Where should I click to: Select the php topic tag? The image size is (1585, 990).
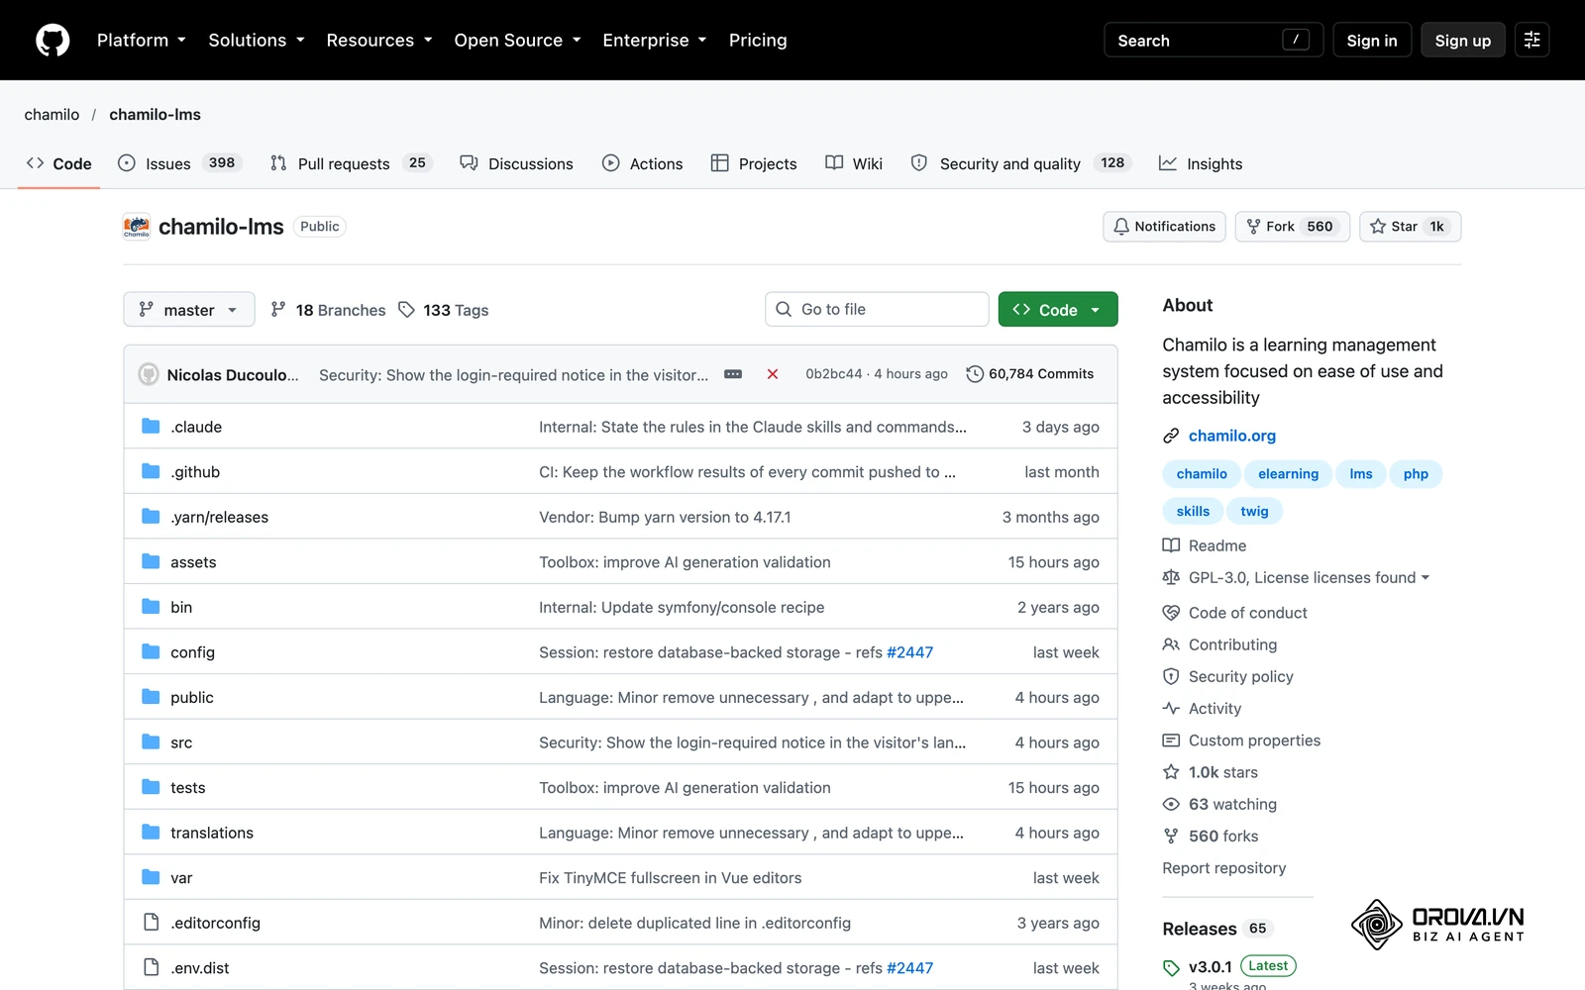1416,474
